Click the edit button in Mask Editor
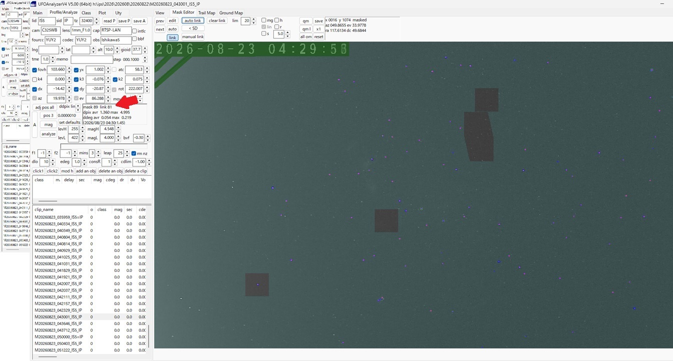The width and height of the screenshot is (673, 361). [x=172, y=21]
